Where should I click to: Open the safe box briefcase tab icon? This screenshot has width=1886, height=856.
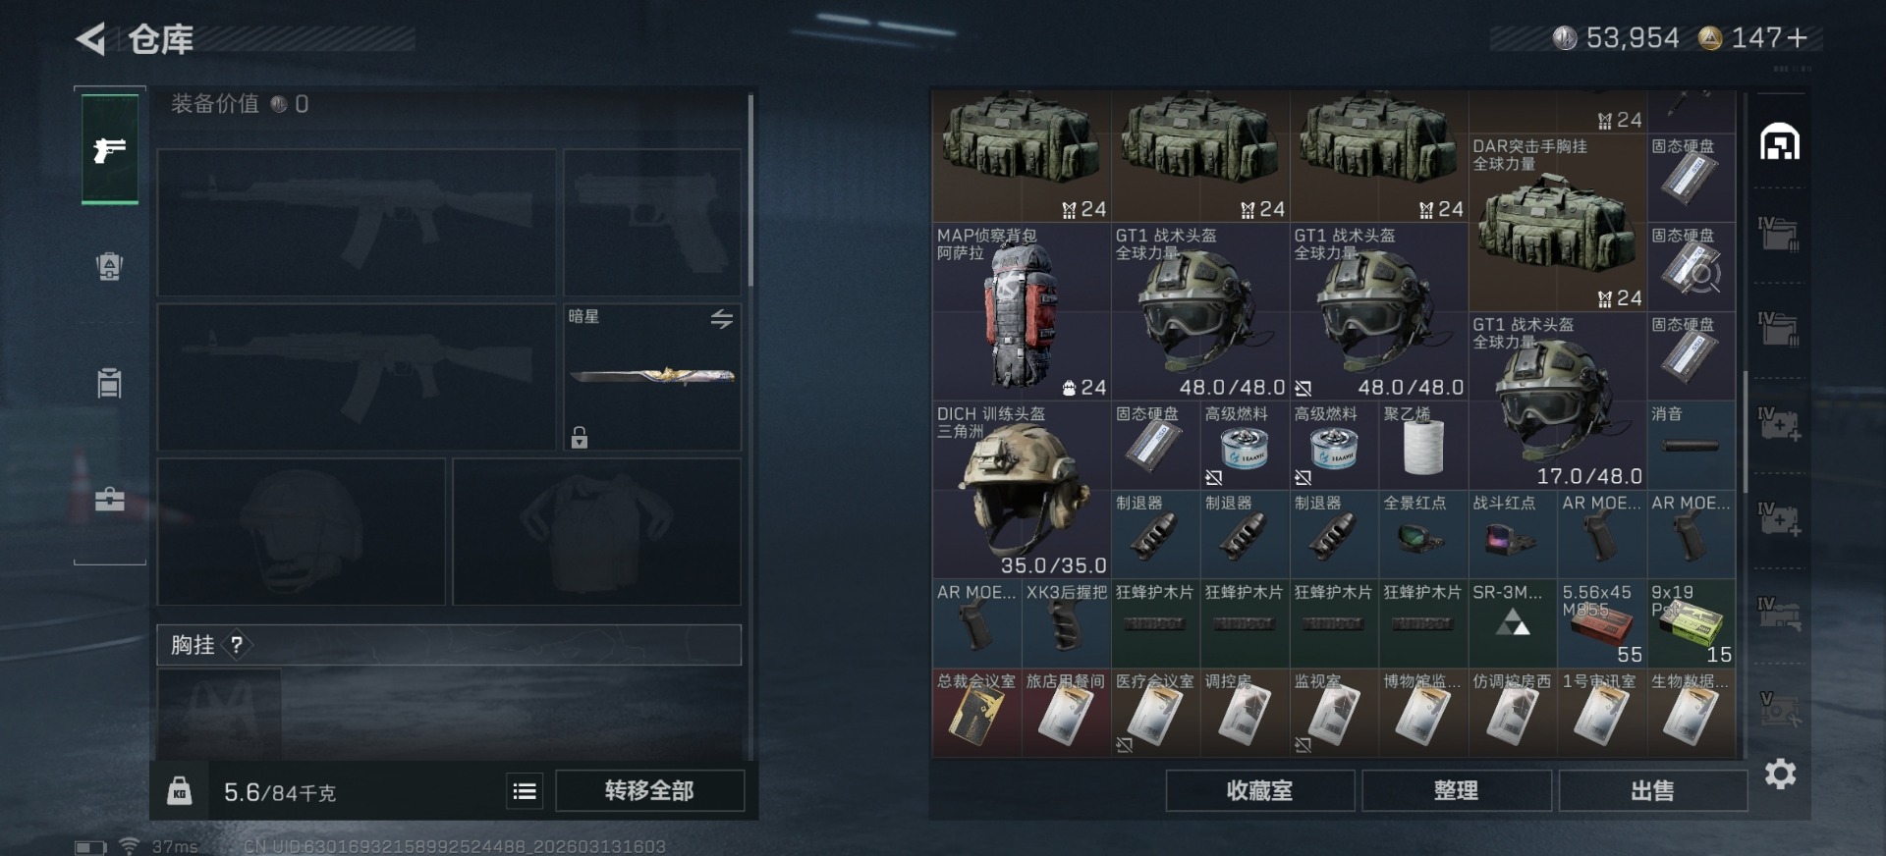[x=109, y=499]
